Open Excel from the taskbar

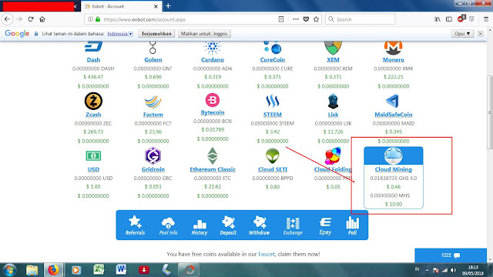click(x=99, y=270)
